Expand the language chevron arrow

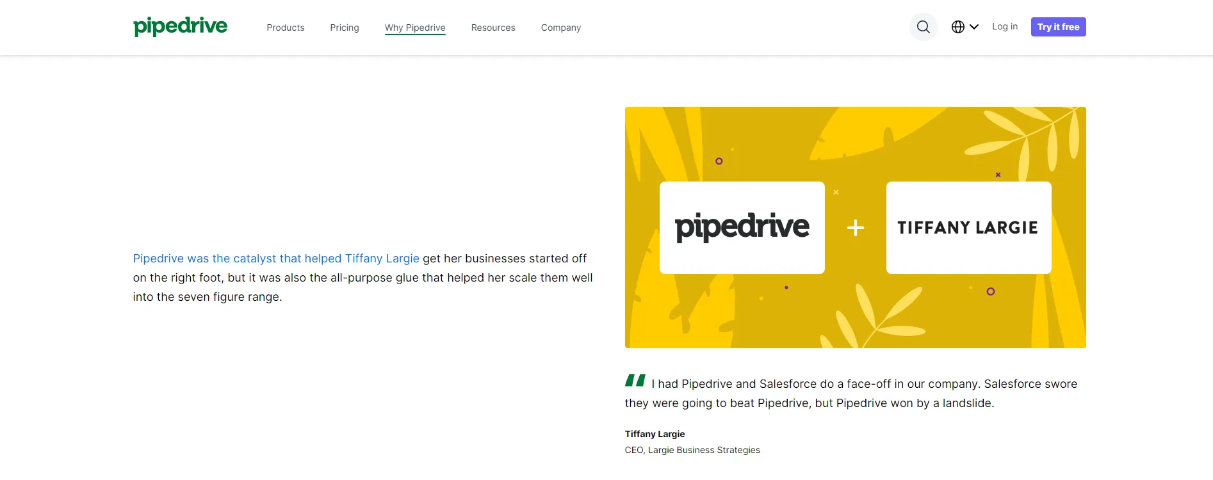[x=974, y=27]
